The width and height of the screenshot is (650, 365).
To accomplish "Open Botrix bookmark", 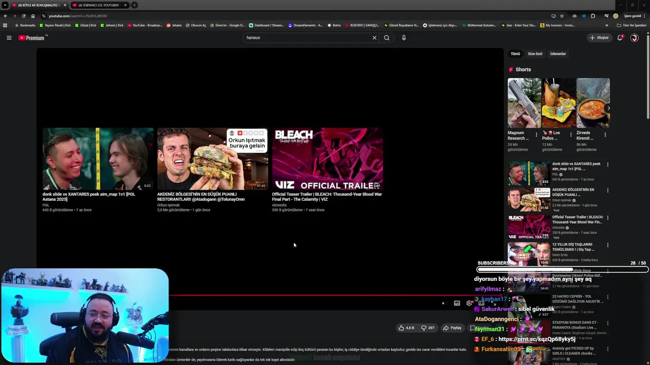I will click(334, 25).
